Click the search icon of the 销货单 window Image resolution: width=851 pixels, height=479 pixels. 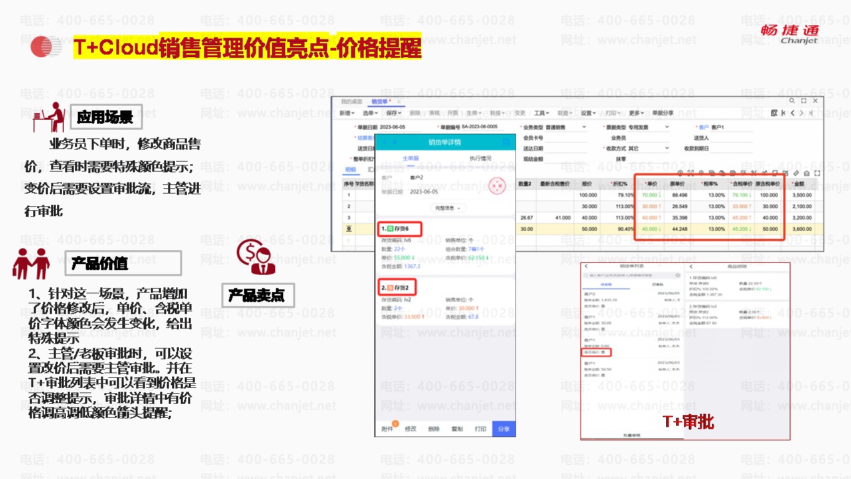pyautogui.click(x=793, y=101)
